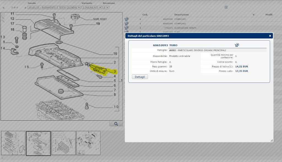Go to next table with right chevrons
The width and height of the screenshot is (282, 162).
pyautogui.click(x=25, y=7)
